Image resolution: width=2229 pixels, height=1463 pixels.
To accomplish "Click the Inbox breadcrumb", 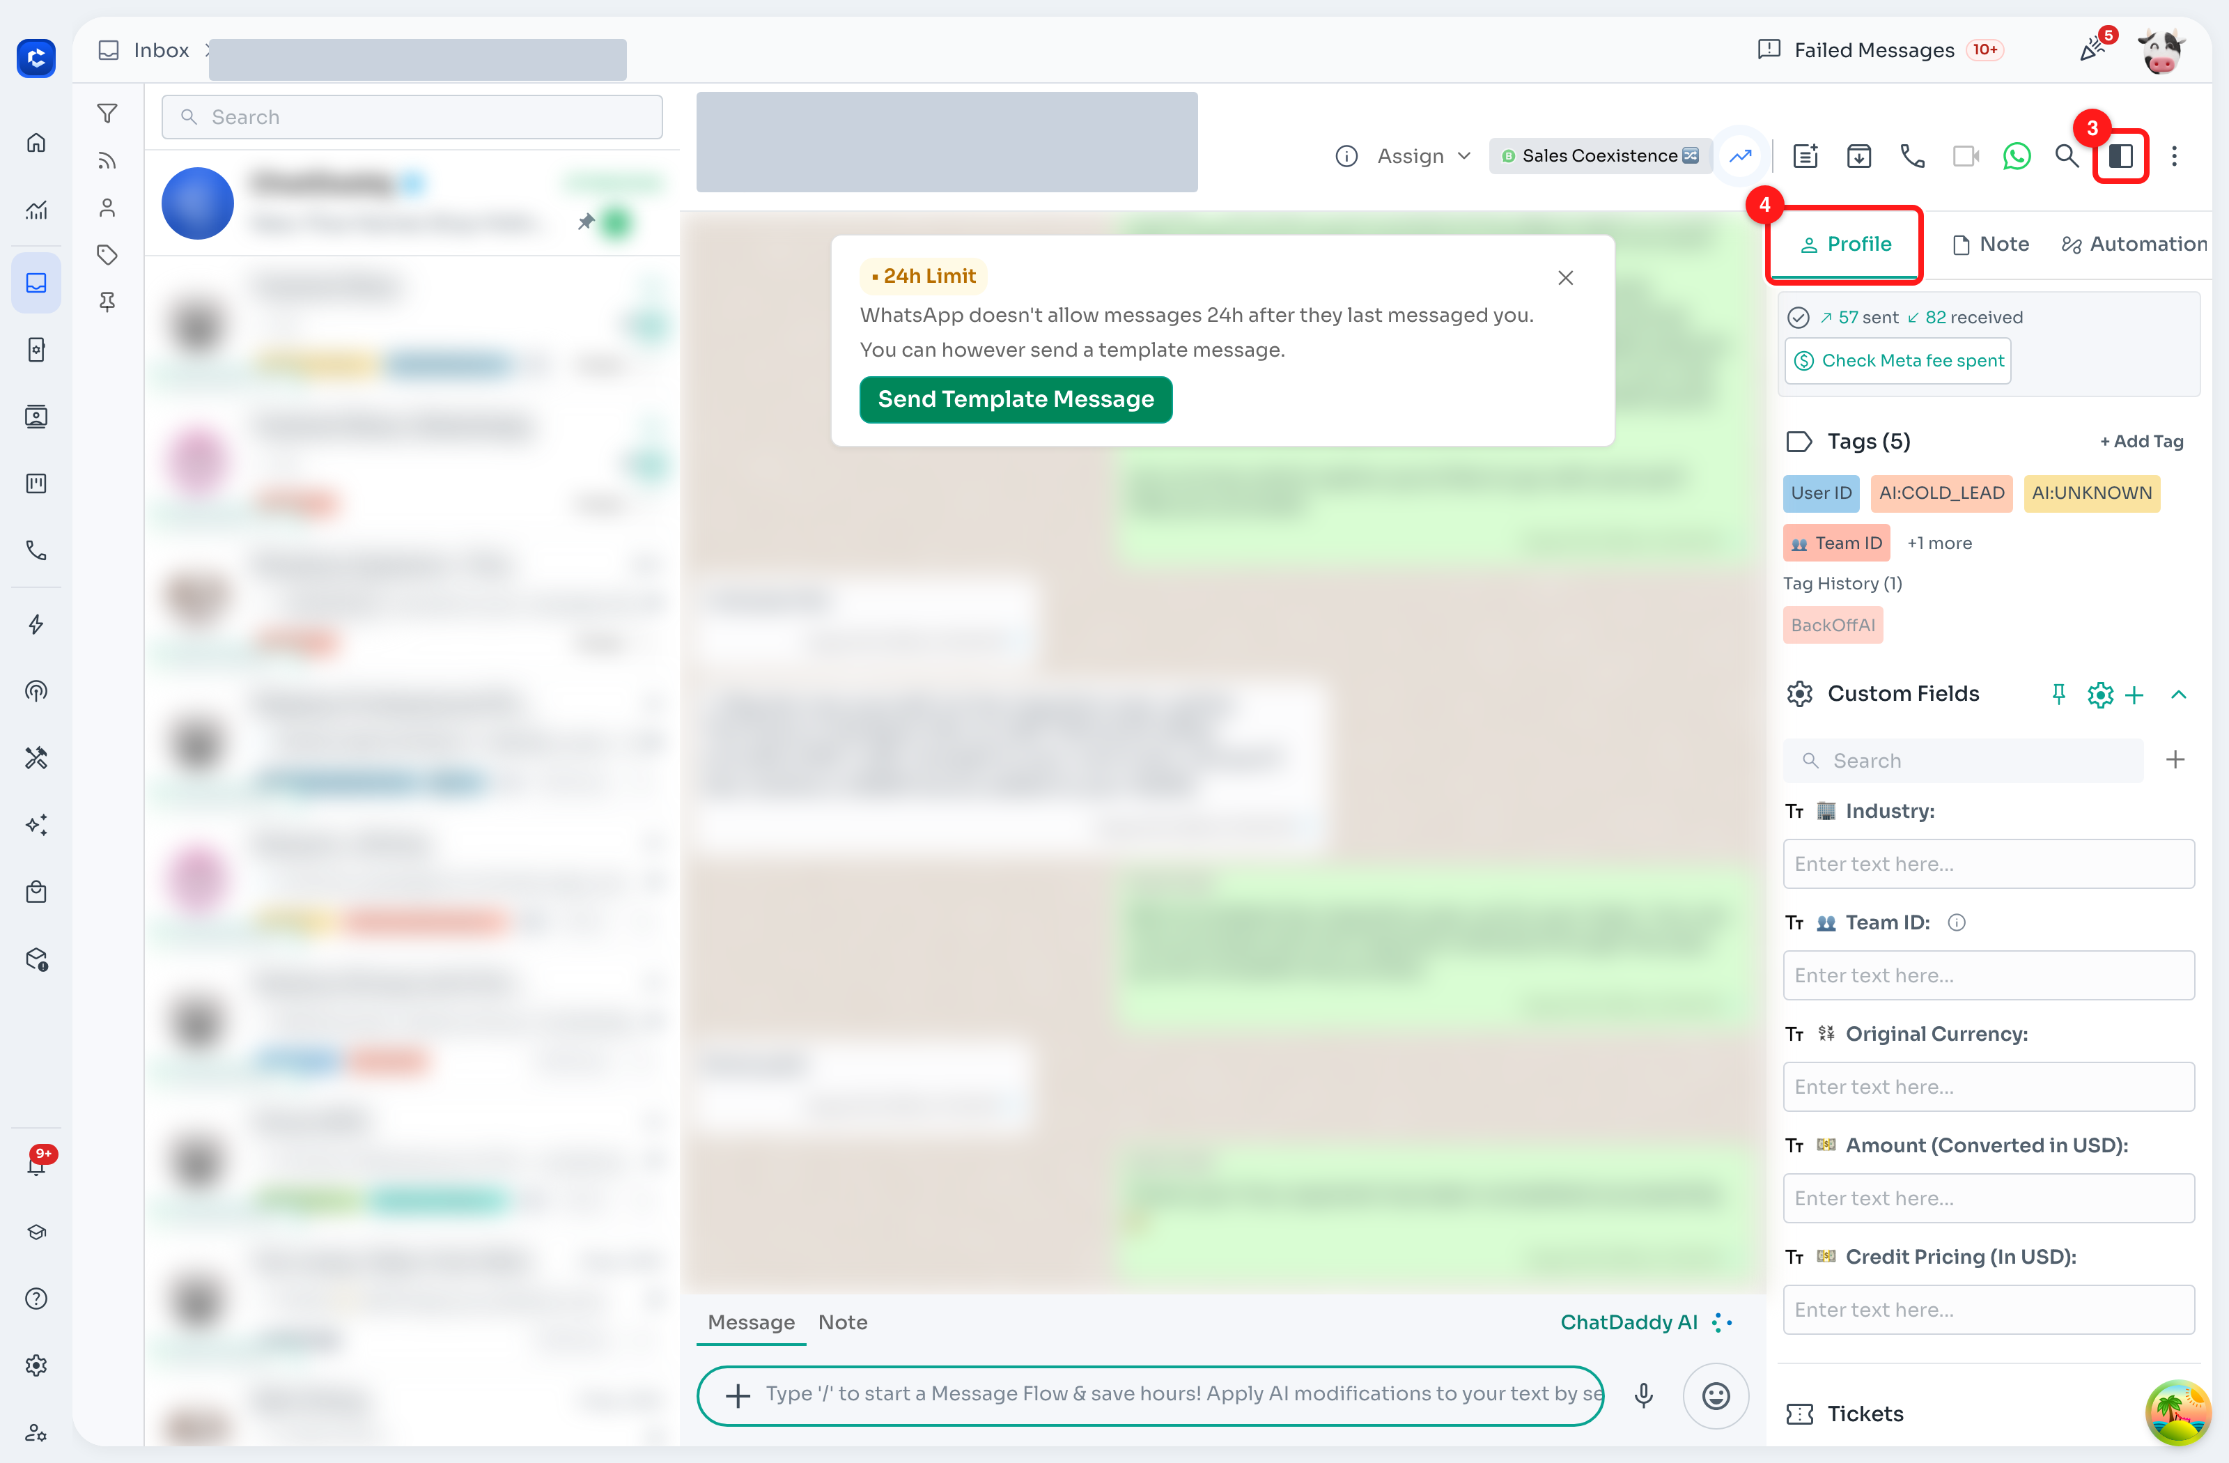I will tap(145, 49).
